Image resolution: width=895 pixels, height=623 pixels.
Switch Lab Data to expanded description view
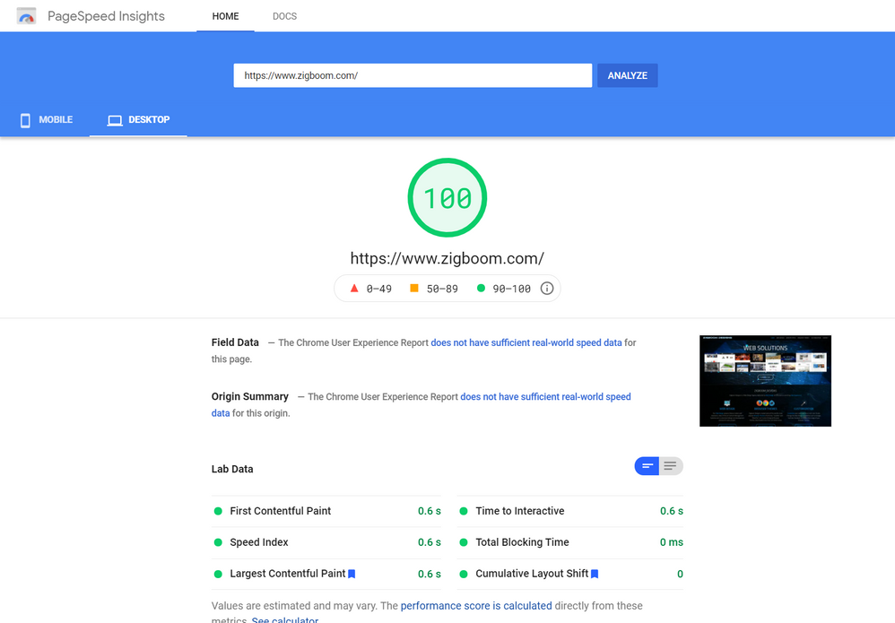coord(671,466)
